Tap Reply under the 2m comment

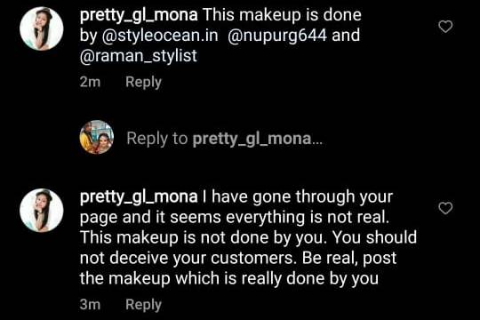[143, 82]
